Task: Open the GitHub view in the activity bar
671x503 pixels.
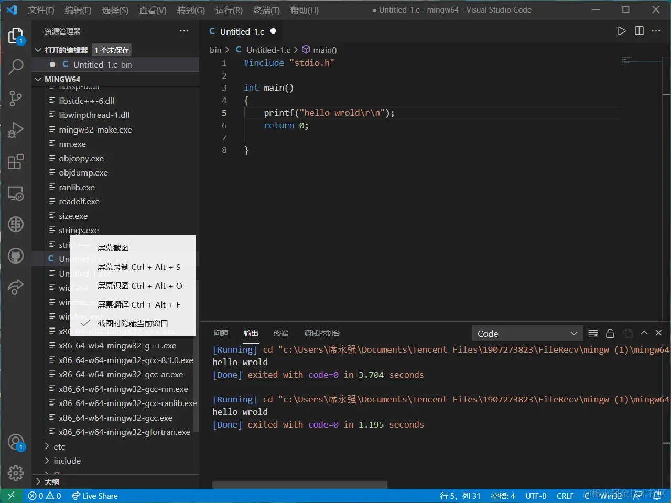Action: click(16, 256)
